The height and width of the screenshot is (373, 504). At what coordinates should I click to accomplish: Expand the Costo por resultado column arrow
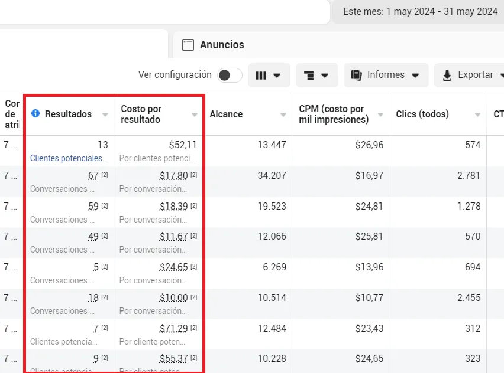tap(195, 114)
